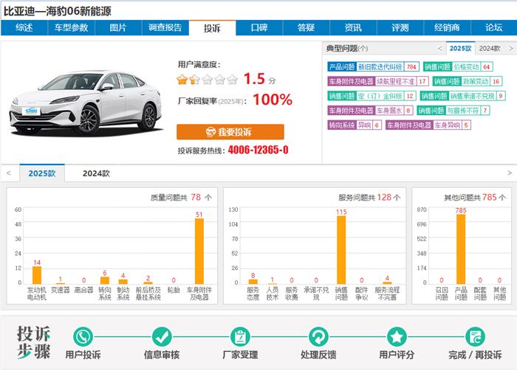This screenshot has height=371, width=517.
Task: Open the 新旧款迭代纠纷 784 tag
Action: tap(374, 67)
